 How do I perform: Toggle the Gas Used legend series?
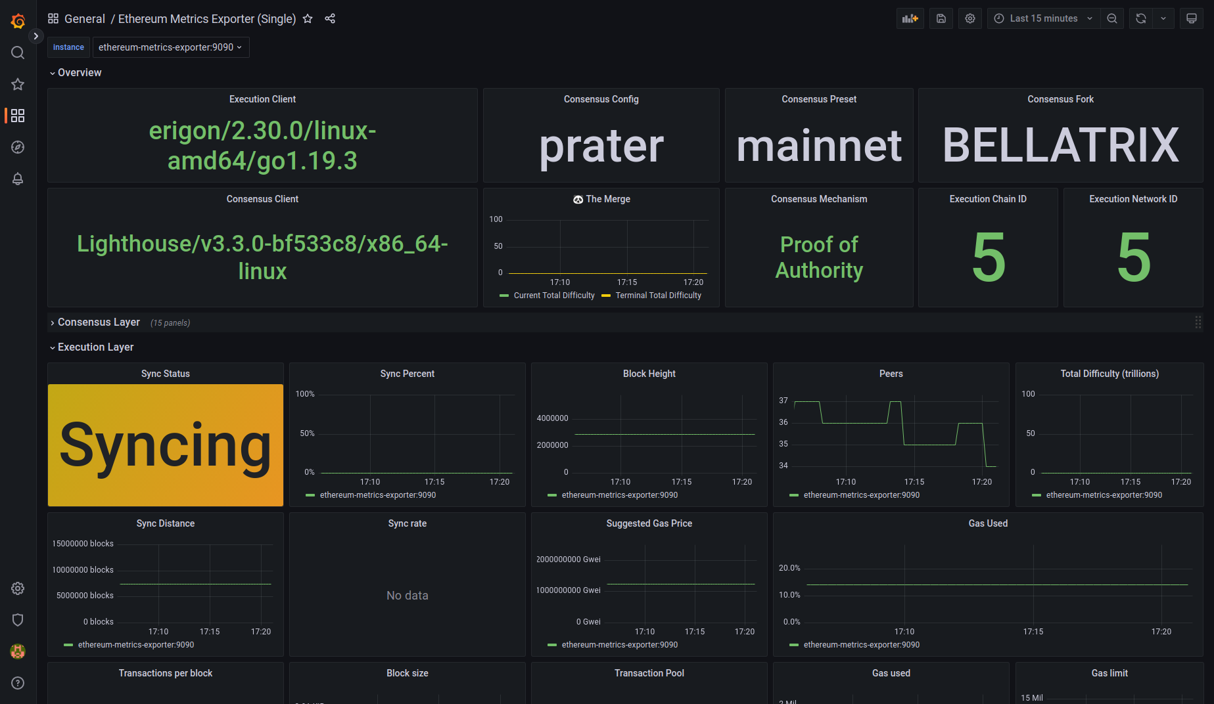click(862, 645)
